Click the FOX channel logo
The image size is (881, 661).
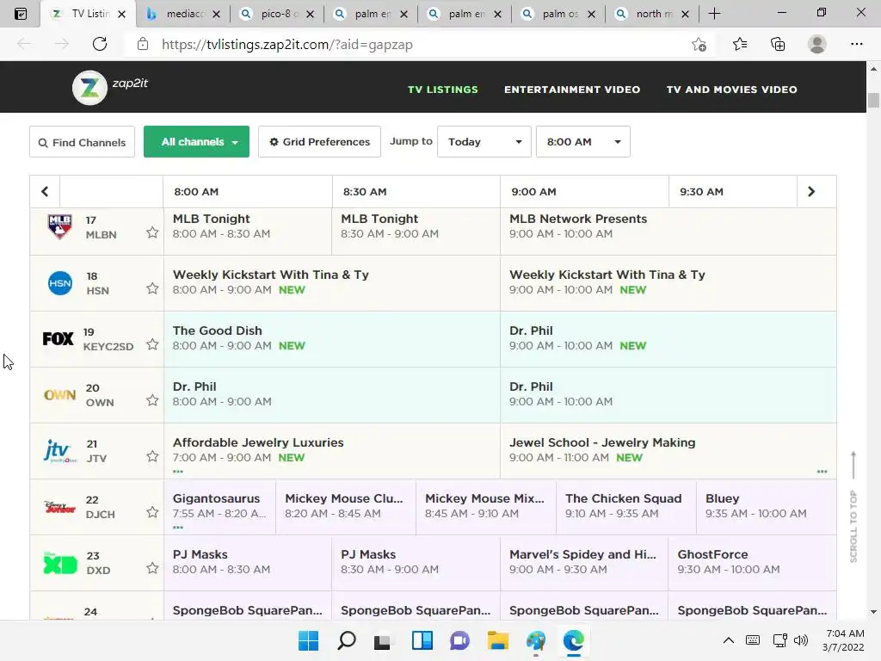point(59,339)
